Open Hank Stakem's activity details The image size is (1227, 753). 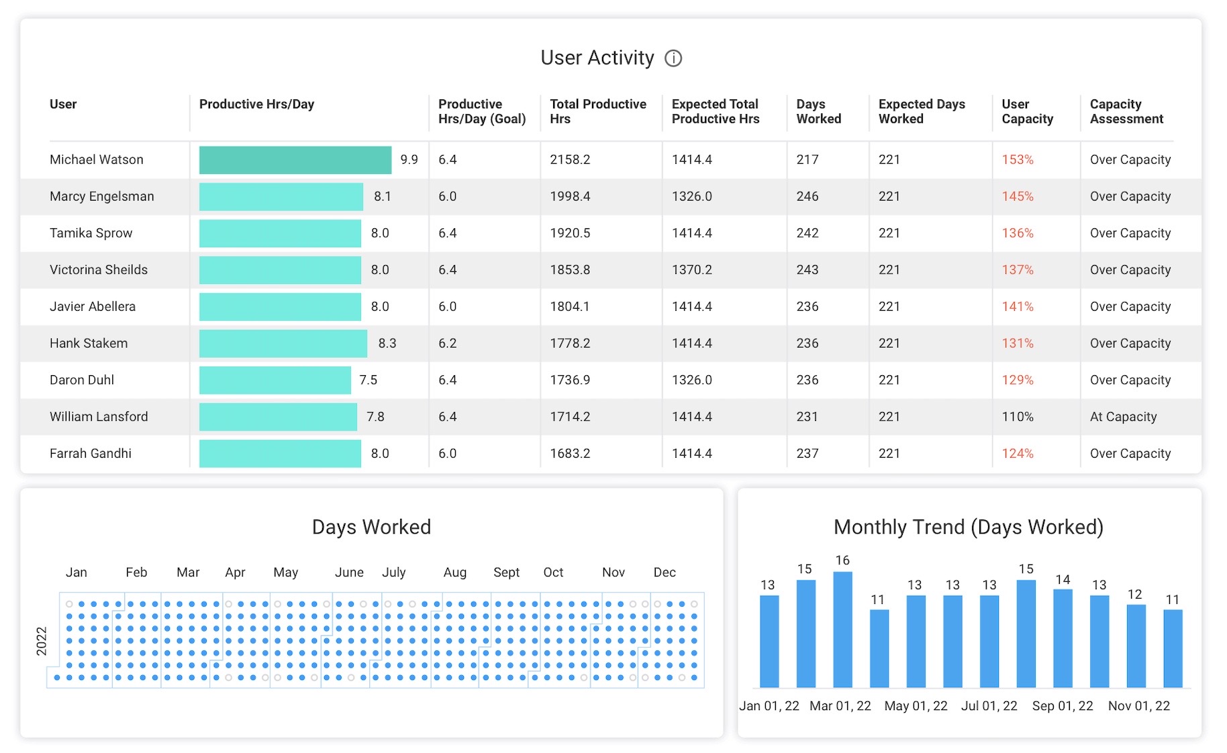point(89,344)
